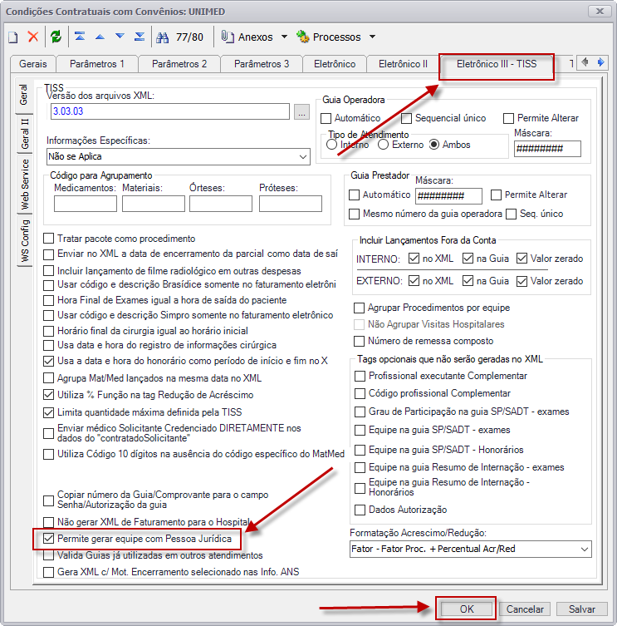This screenshot has width=617, height=626.
Task: Switch to Gerais tab
Action: (x=33, y=64)
